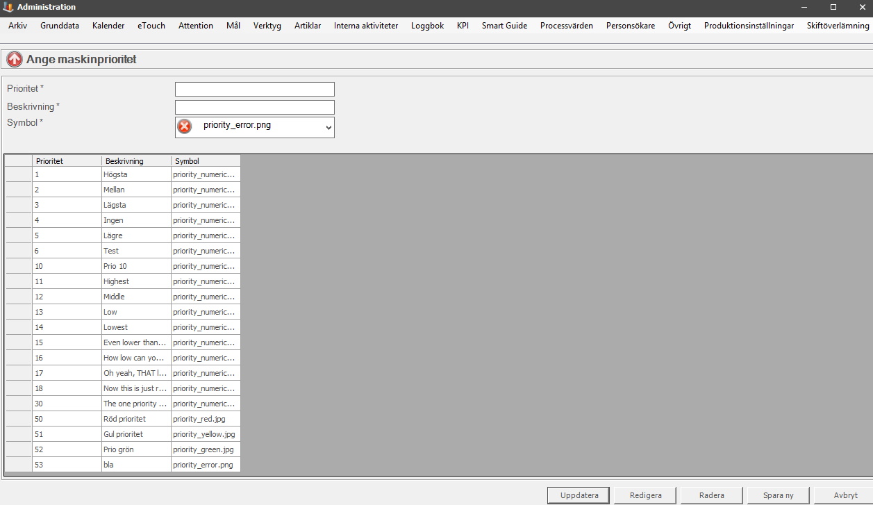Image resolution: width=873 pixels, height=505 pixels.
Task: Click the Avbryt button
Action: point(845,495)
